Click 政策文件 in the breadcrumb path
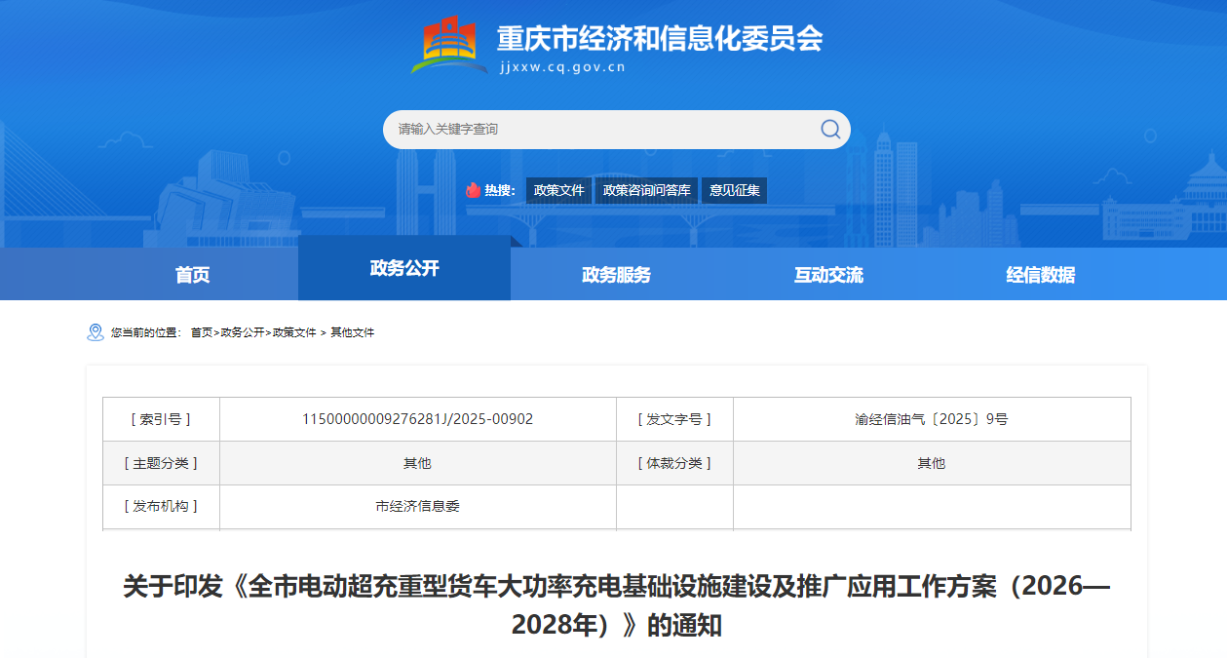This screenshot has width=1227, height=658. click(x=294, y=332)
